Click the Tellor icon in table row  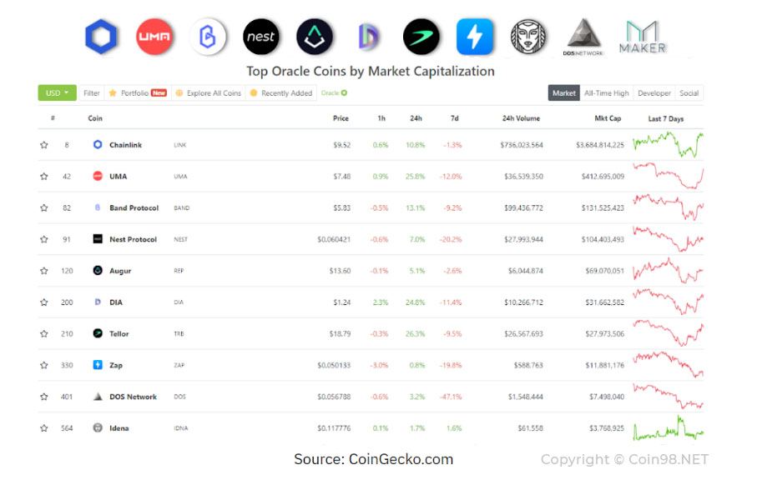(x=98, y=333)
